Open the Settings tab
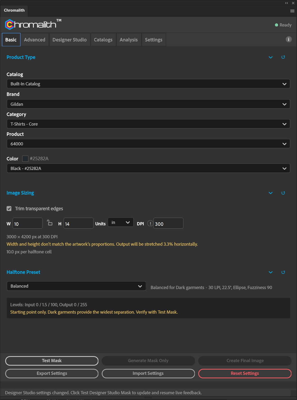The height and width of the screenshot is (400, 297). pyautogui.click(x=154, y=40)
